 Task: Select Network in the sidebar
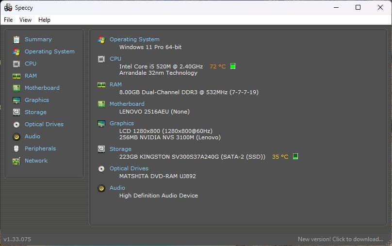36,161
